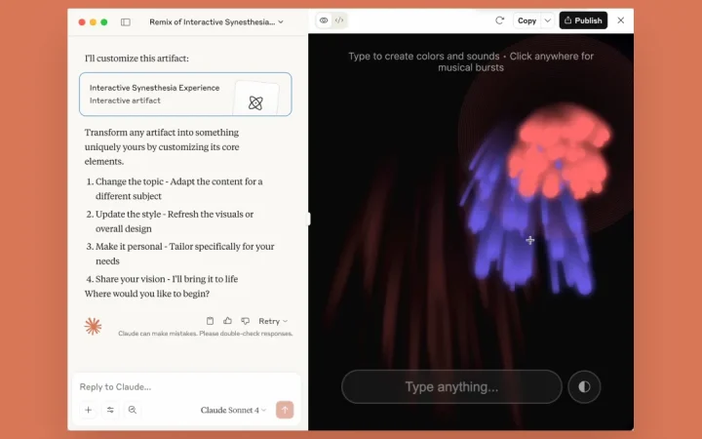The width and height of the screenshot is (702, 439).
Task: Give the response a thumbs down
Action: pyautogui.click(x=245, y=321)
